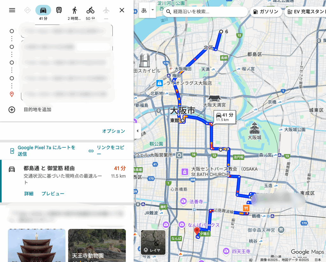
Task: Choose walking travel mode icon
Action: point(74,10)
